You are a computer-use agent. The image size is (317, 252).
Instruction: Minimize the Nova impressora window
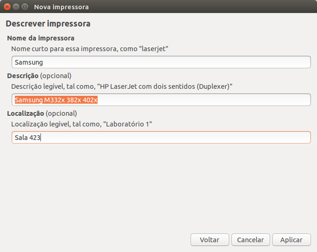click(16, 7)
